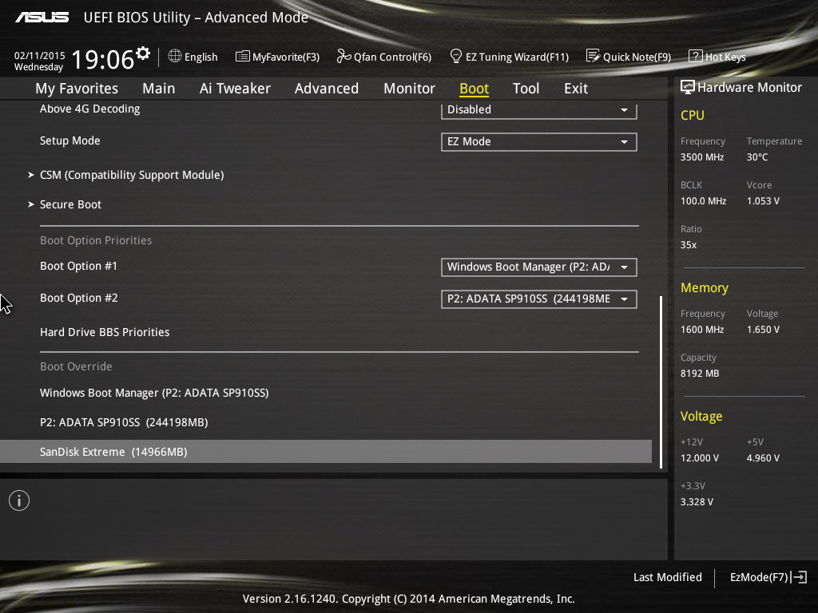Select the Boot tab
This screenshot has width=818, height=613.
click(474, 89)
